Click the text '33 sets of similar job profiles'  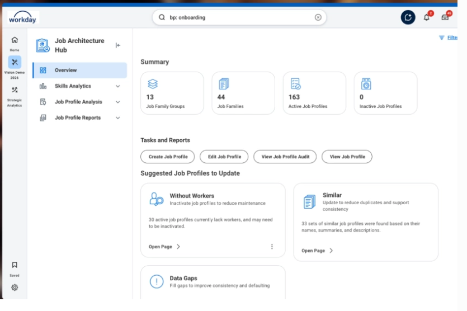point(333,223)
